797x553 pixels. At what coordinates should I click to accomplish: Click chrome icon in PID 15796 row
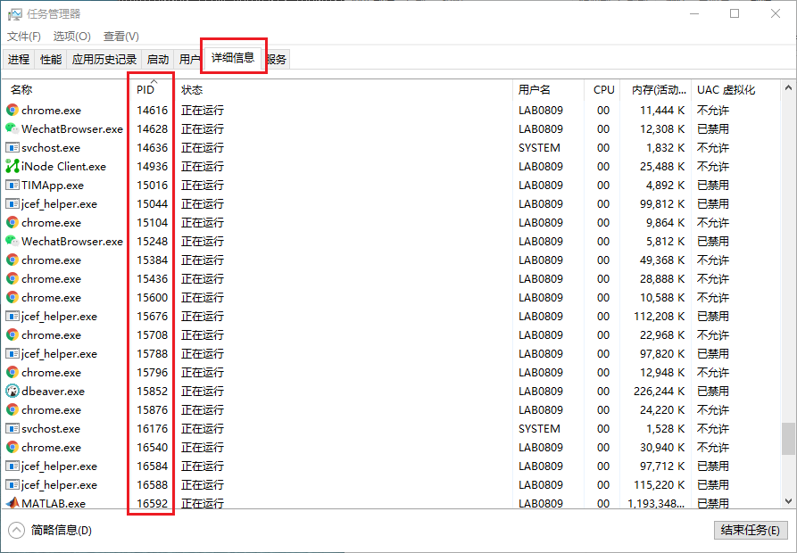(12, 372)
